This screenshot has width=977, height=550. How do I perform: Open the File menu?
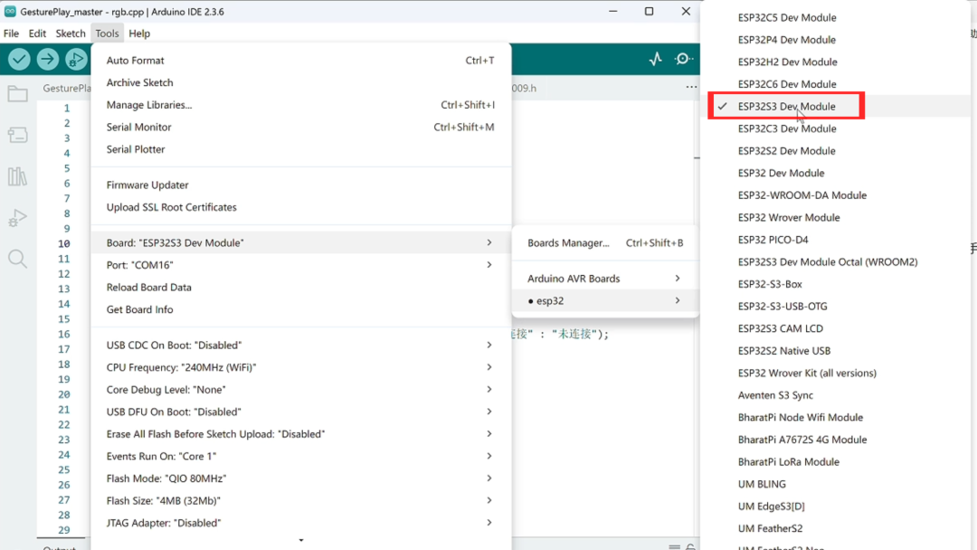(x=11, y=33)
